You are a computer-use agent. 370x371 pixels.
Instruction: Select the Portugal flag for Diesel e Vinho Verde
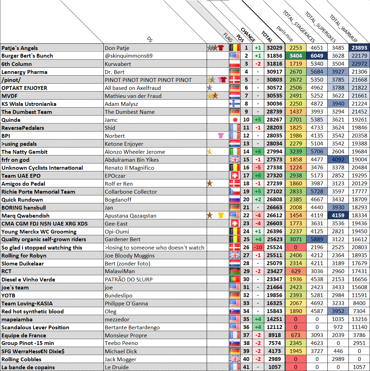tap(235, 280)
